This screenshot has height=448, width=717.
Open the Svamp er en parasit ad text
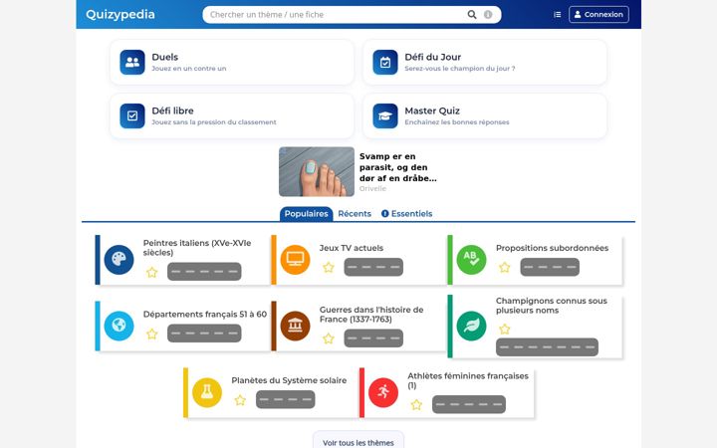[397, 167]
